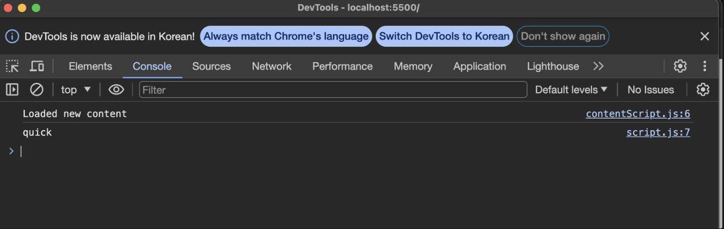Image resolution: width=724 pixels, height=229 pixels.
Task: Dismiss the Korean language notification bar
Action: [705, 36]
